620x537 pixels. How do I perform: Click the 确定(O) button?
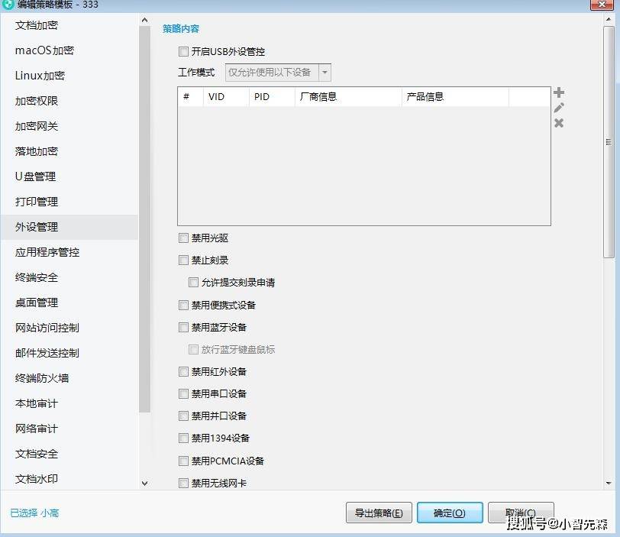(x=450, y=513)
